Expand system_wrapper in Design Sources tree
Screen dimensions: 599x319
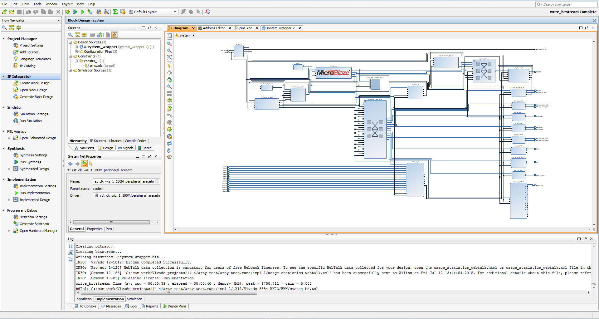click(76, 47)
